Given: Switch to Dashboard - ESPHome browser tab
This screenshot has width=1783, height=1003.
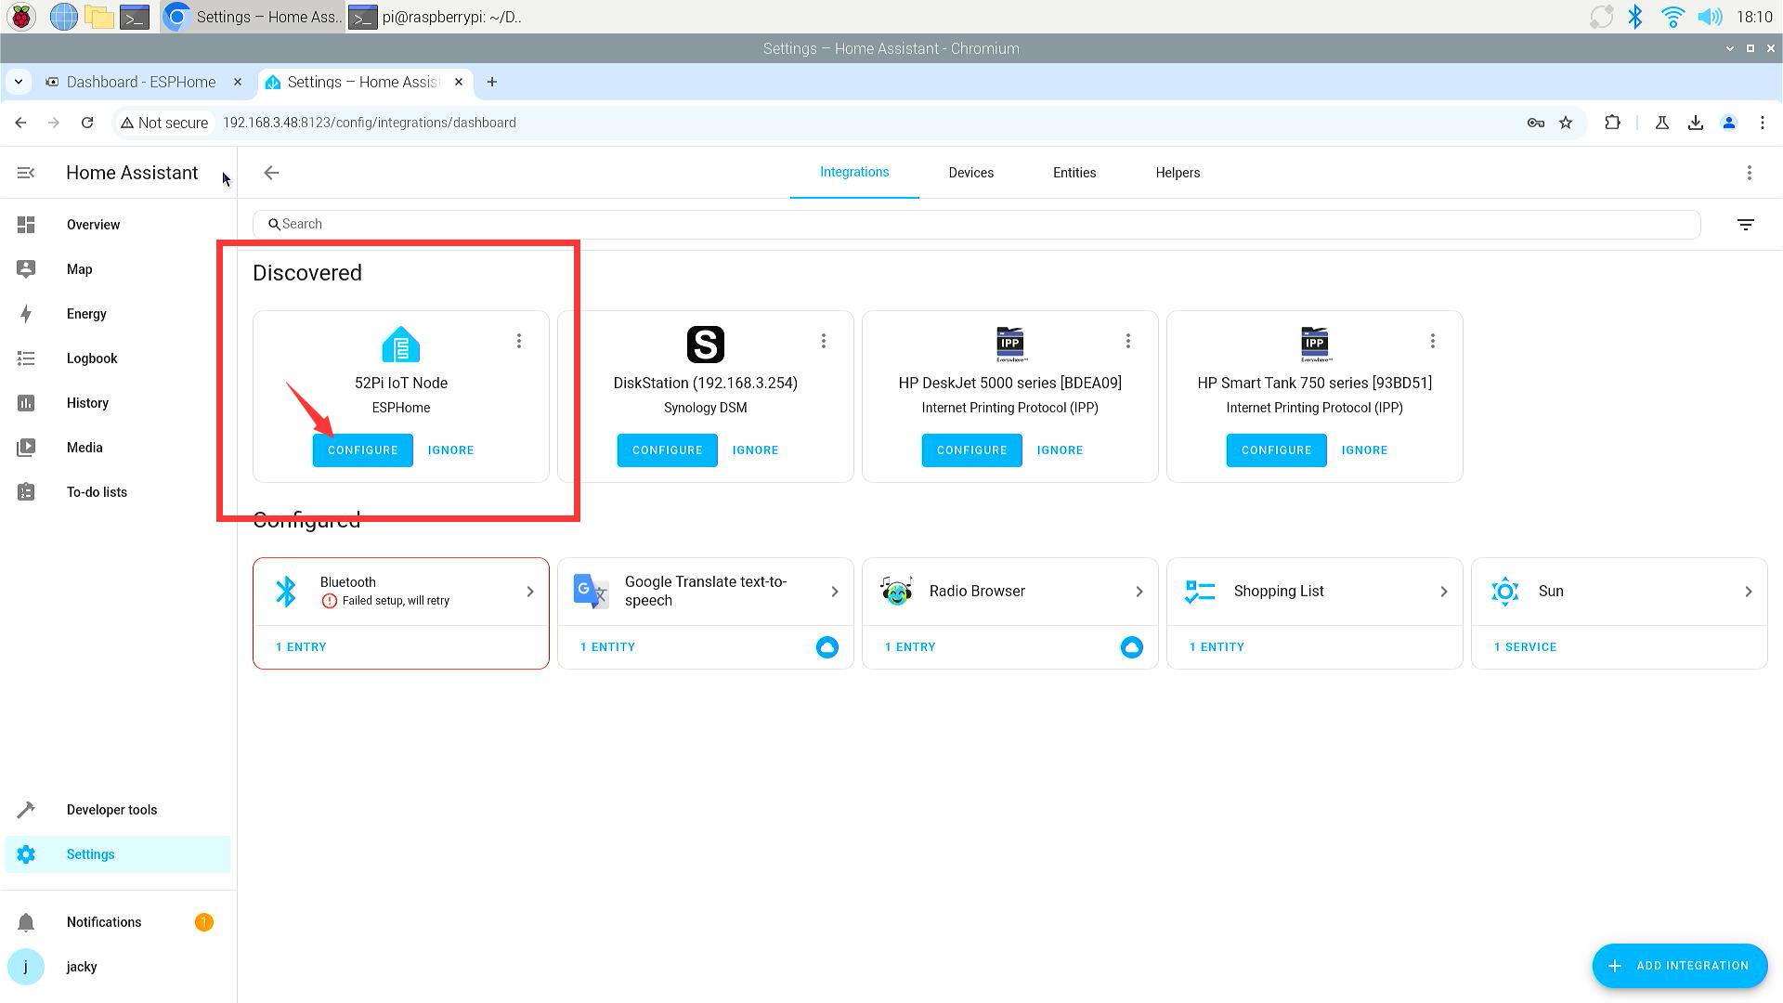Looking at the screenshot, I should pos(141,82).
